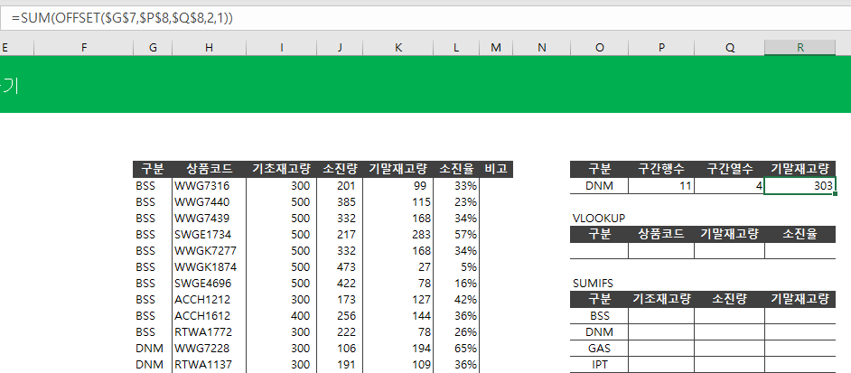Viewport: 851px width, 373px height.
Task: Select cell containing WWGK1874
Action: pyautogui.click(x=210, y=267)
